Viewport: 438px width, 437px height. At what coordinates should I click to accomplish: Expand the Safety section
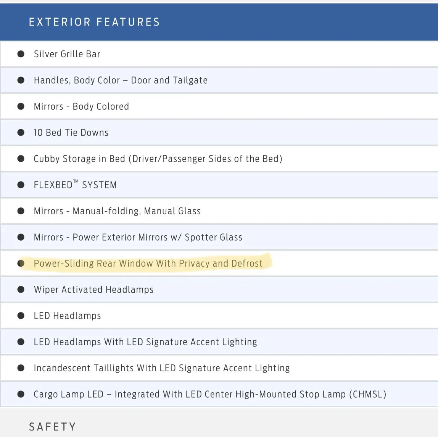(219, 423)
